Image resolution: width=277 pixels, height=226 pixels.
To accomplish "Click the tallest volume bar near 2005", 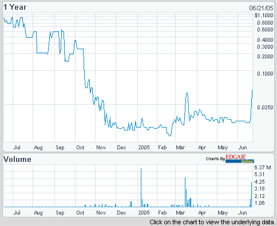I will pos(141,188).
